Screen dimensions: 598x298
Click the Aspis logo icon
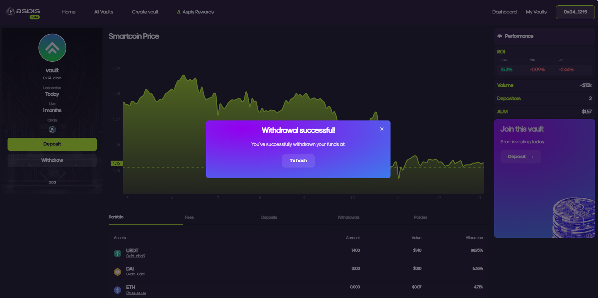point(10,11)
